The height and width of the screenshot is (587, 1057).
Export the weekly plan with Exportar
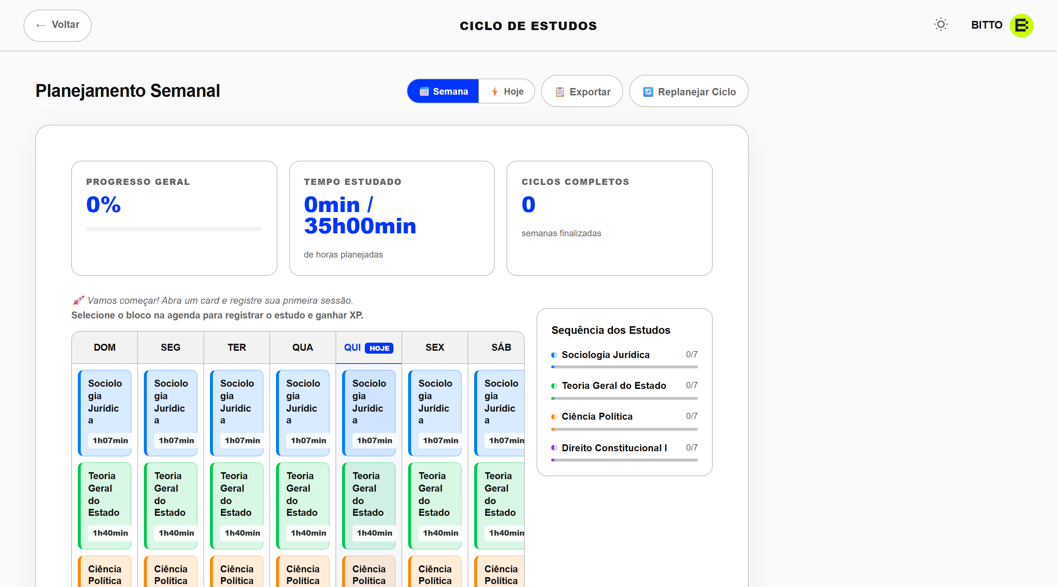(582, 91)
